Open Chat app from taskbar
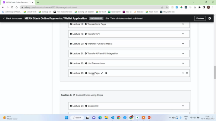 pos(94,118)
